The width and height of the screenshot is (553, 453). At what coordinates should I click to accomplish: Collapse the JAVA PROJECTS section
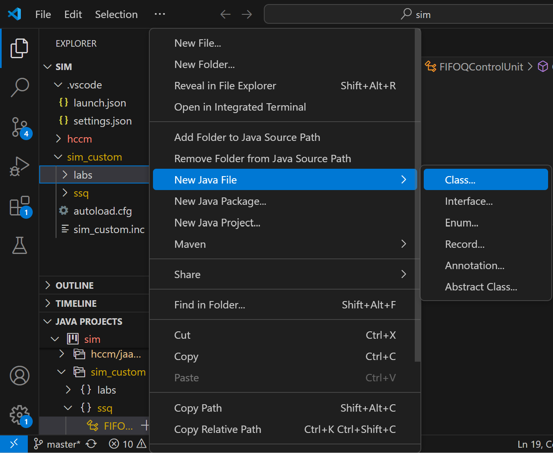(x=89, y=322)
